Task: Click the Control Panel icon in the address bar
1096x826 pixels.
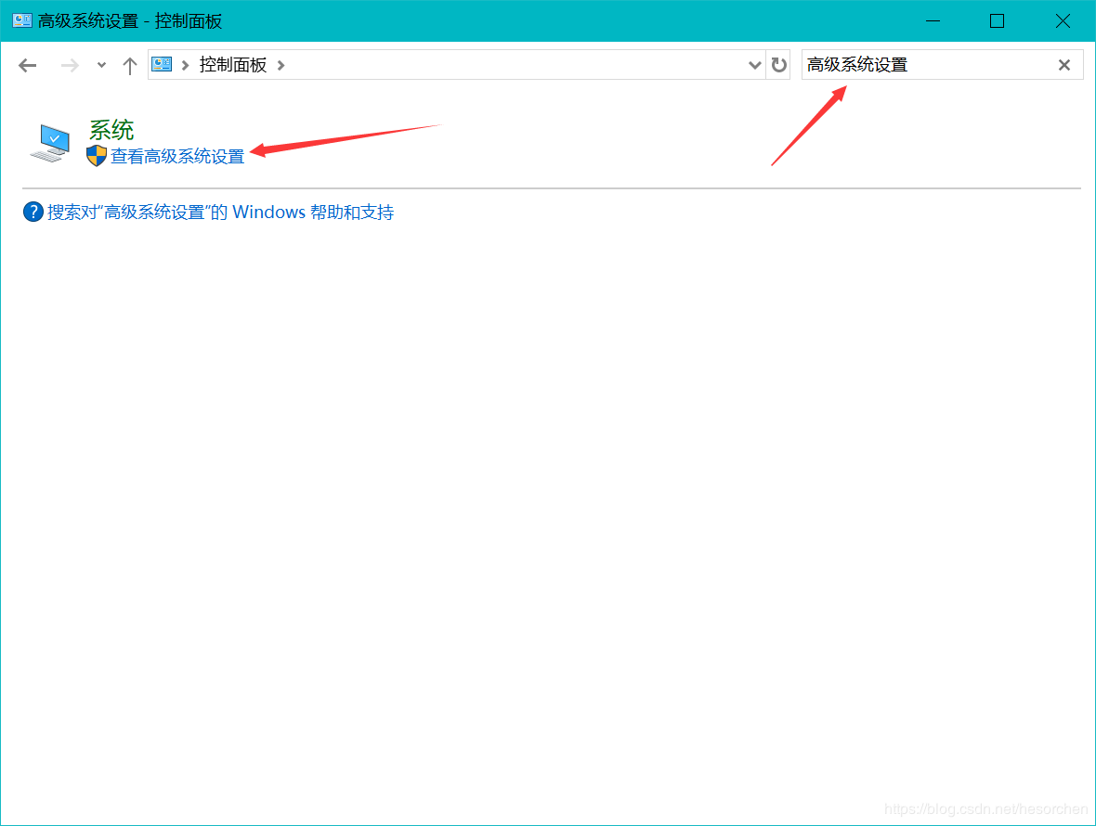Action: point(161,64)
